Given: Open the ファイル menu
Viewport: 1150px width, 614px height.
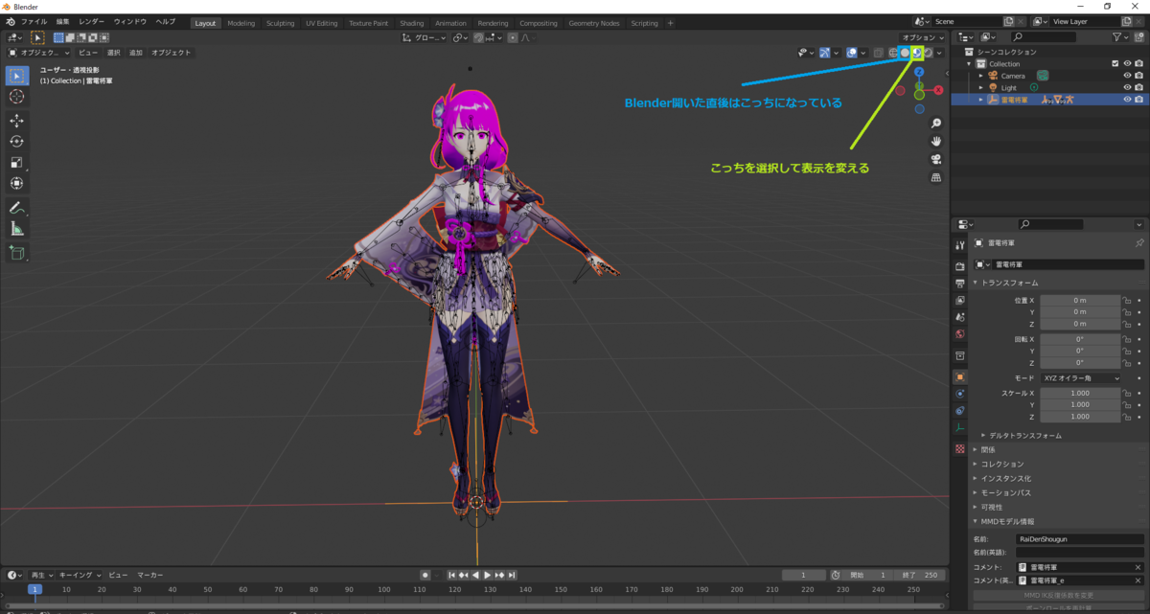Looking at the screenshot, I should click(x=34, y=21).
